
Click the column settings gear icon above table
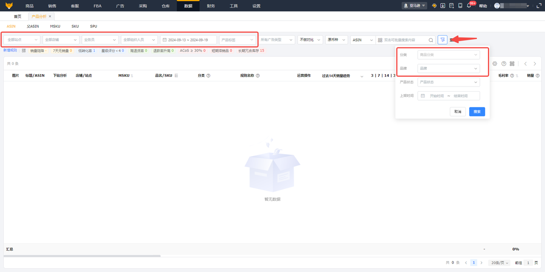click(495, 64)
